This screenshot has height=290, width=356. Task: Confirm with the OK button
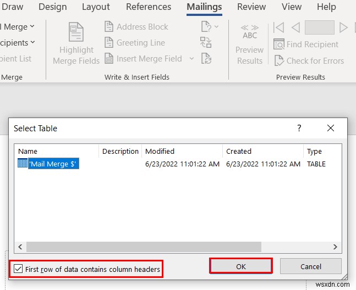click(x=240, y=266)
